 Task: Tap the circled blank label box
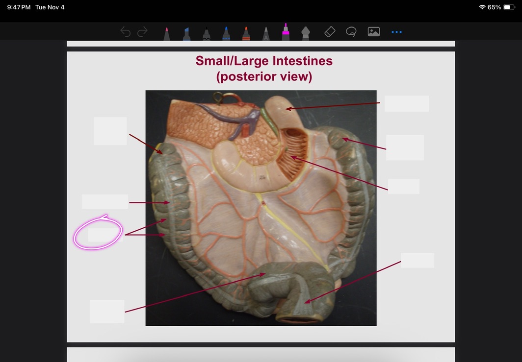pyautogui.click(x=104, y=235)
